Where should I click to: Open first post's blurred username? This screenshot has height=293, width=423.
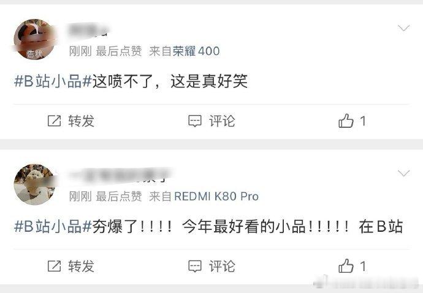tap(88, 30)
